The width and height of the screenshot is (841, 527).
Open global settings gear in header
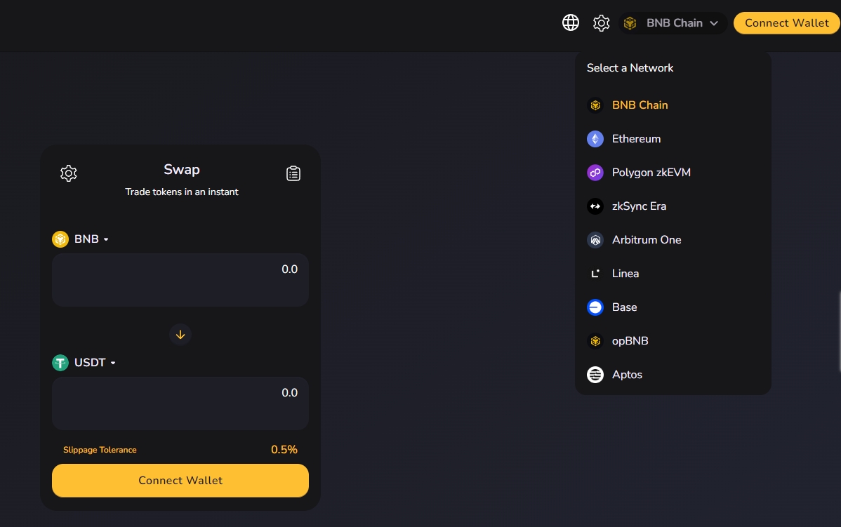tap(601, 23)
